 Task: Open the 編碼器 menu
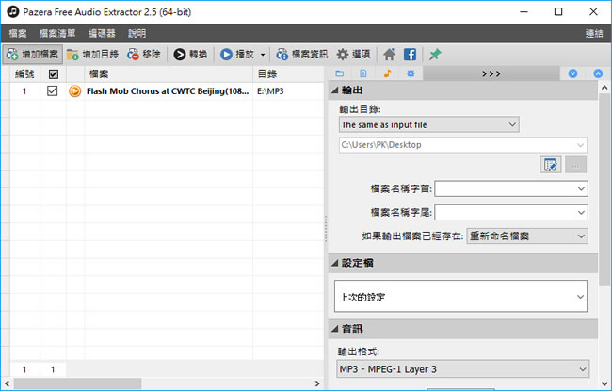tap(102, 34)
